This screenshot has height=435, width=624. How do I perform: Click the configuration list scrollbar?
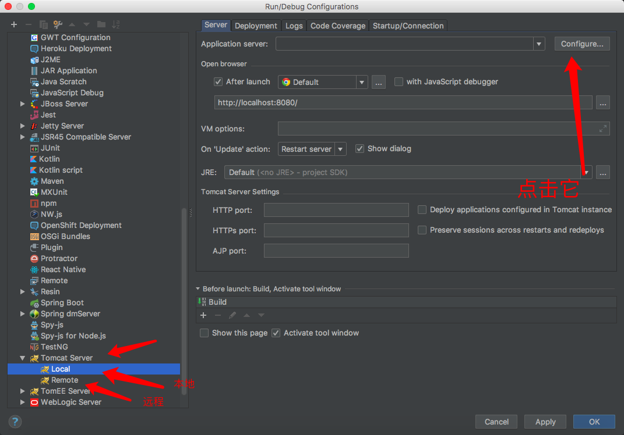(184, 301)
